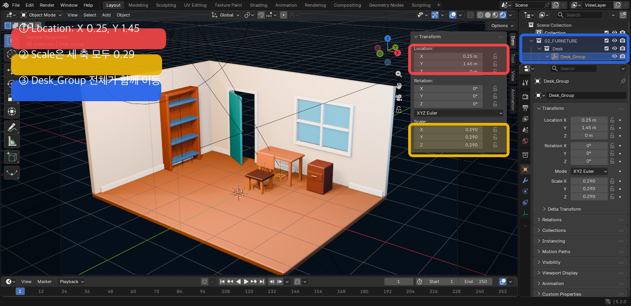This screenshot has width=631, height=306.
Task: Toggle viewport gizmos display button
Action: tap(435, 15)
